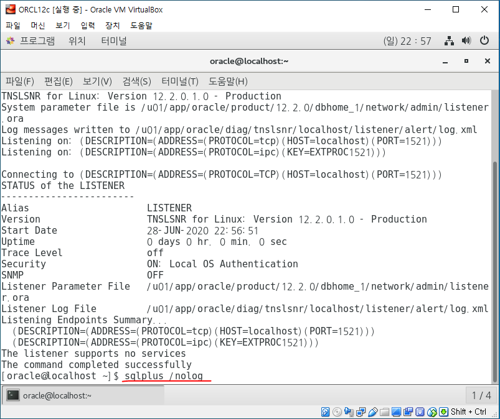This screenshot has width=500, height=419.
Task: Minimize the oracle@localhost terminal window
Action: (x=445, y=61)
